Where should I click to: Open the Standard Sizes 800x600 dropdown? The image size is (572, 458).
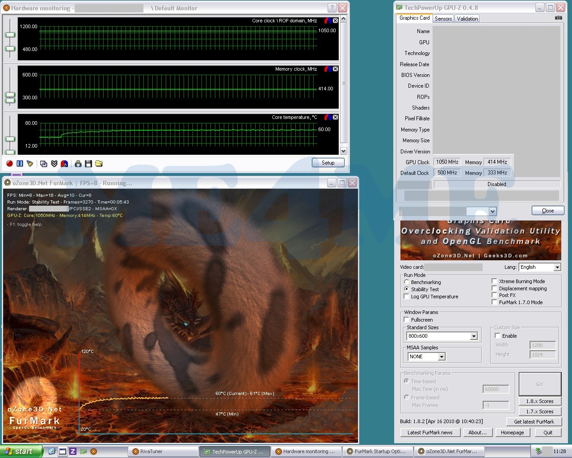pos(474,336)
